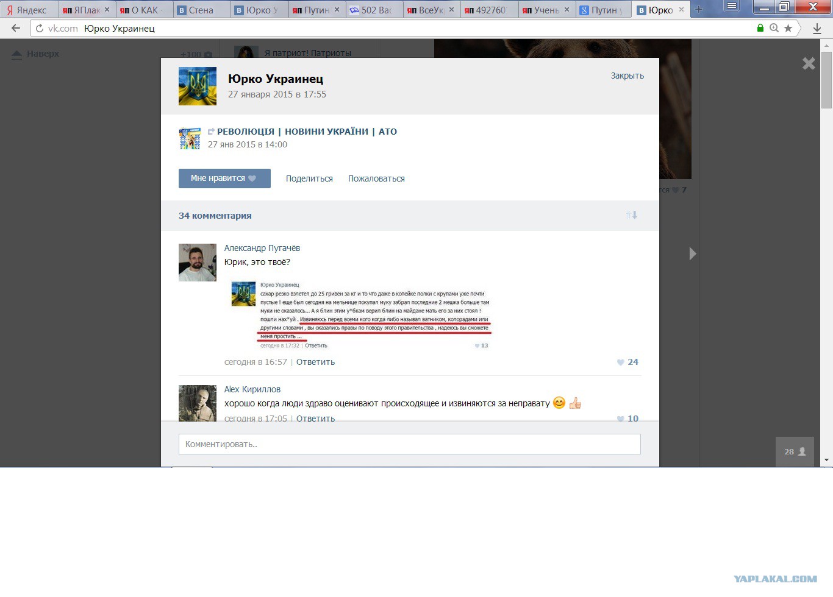Image resolution: width=833 pixels, height=597 pixels.
Task: Close the Учень tab
Action: (x=567, y=10)
